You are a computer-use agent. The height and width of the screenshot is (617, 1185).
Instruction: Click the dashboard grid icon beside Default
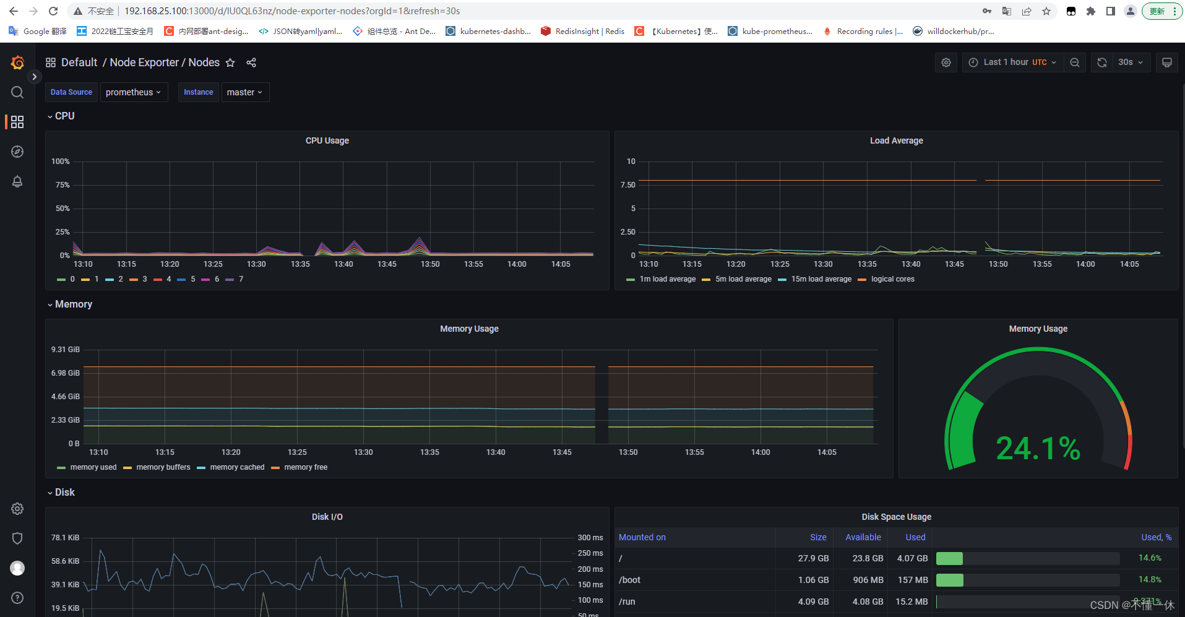click(51, 63)
